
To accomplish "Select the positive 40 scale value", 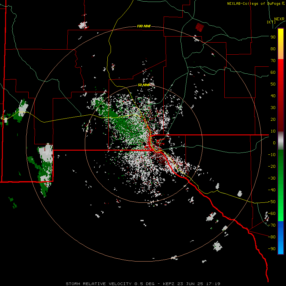I will point(273,96).
